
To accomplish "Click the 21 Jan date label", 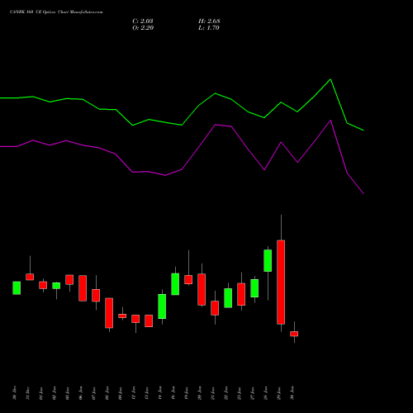I will pos(213,393).
